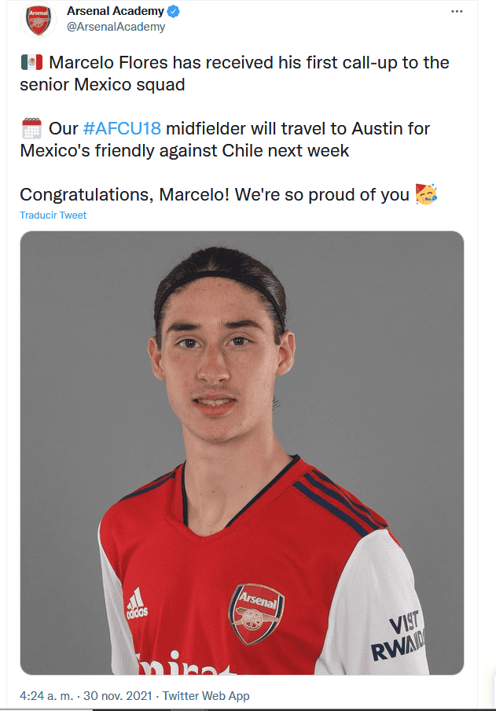Click the Emirates lettering on the jersey
Screen dimensions: 496x711
[x=189, y=665]
